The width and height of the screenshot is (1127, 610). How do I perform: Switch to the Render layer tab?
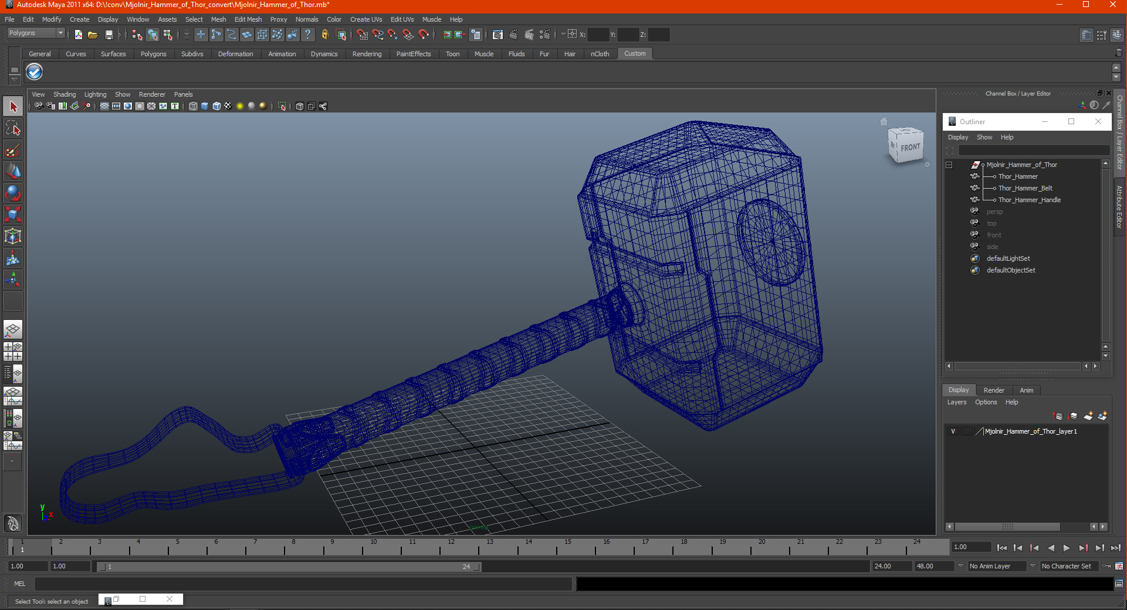[x=994, y=390]
